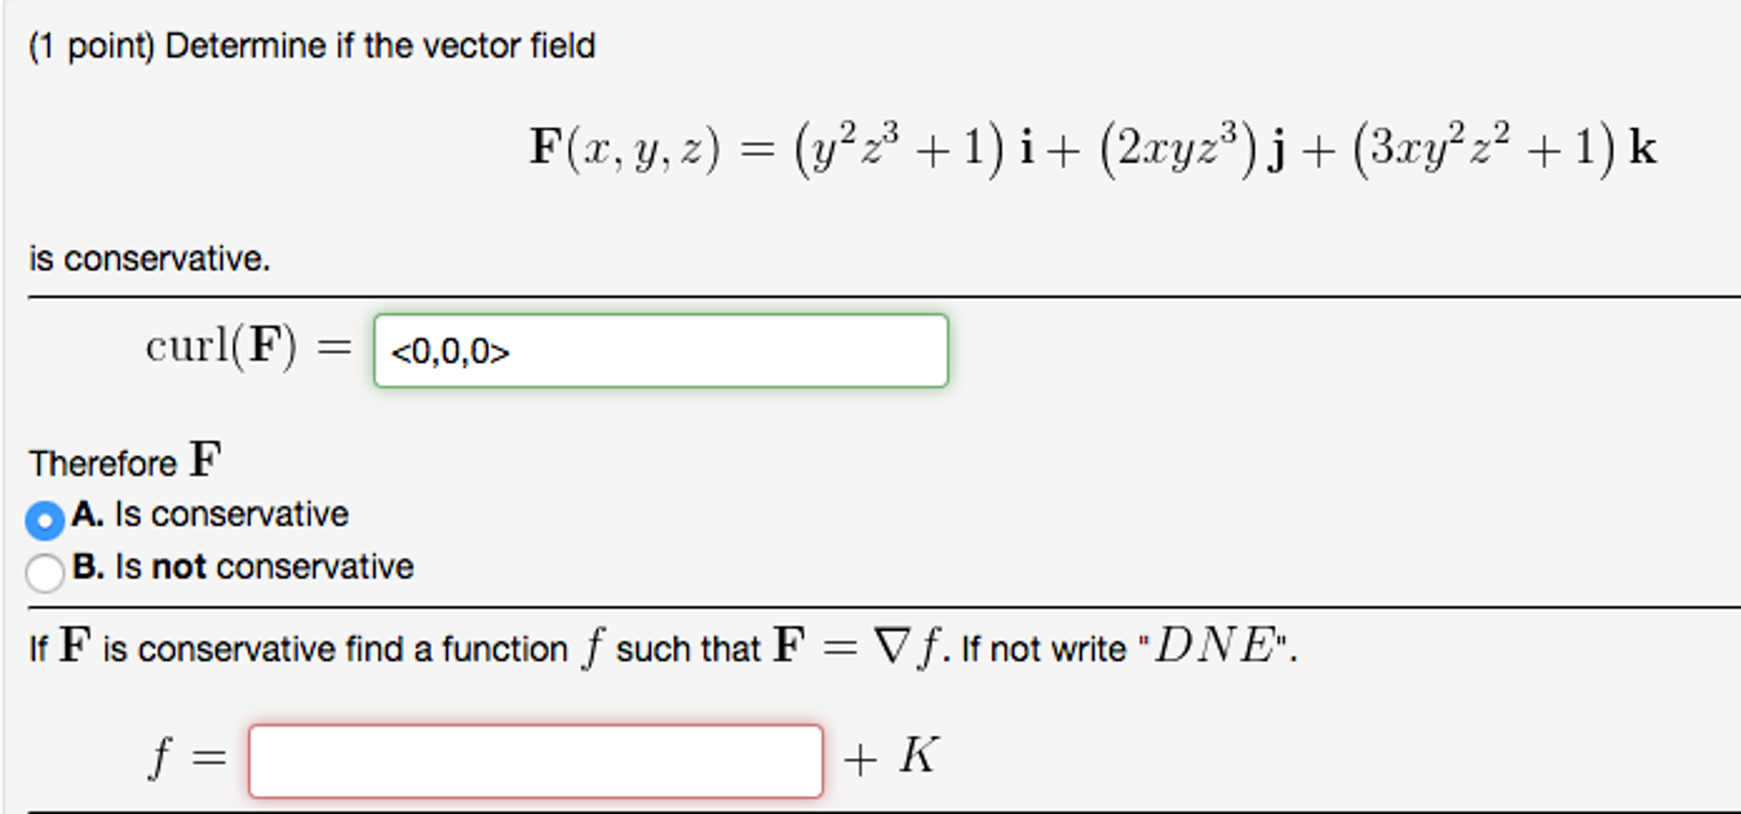Click the 'Therefore F' heading text
This screenshot has height=814, width=1741.
point(123,459)
